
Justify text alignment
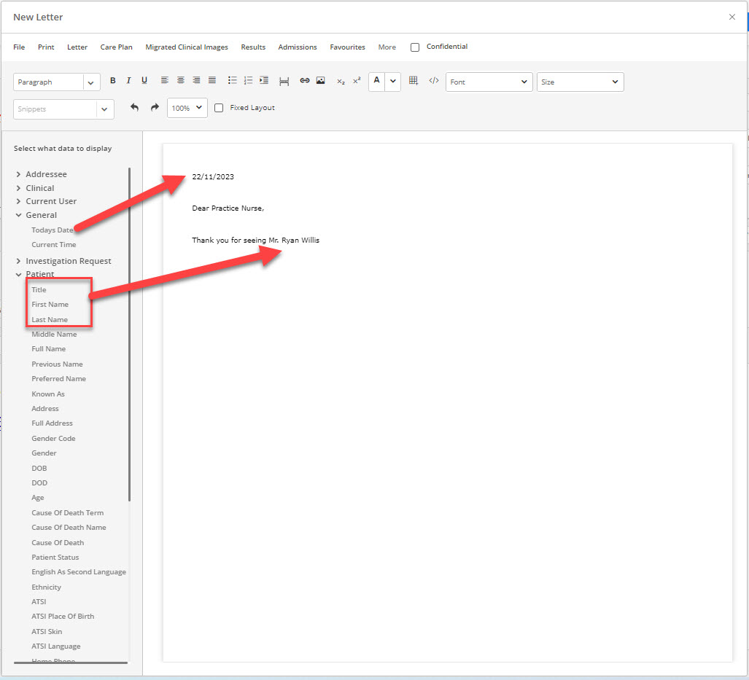pos(212,81)
